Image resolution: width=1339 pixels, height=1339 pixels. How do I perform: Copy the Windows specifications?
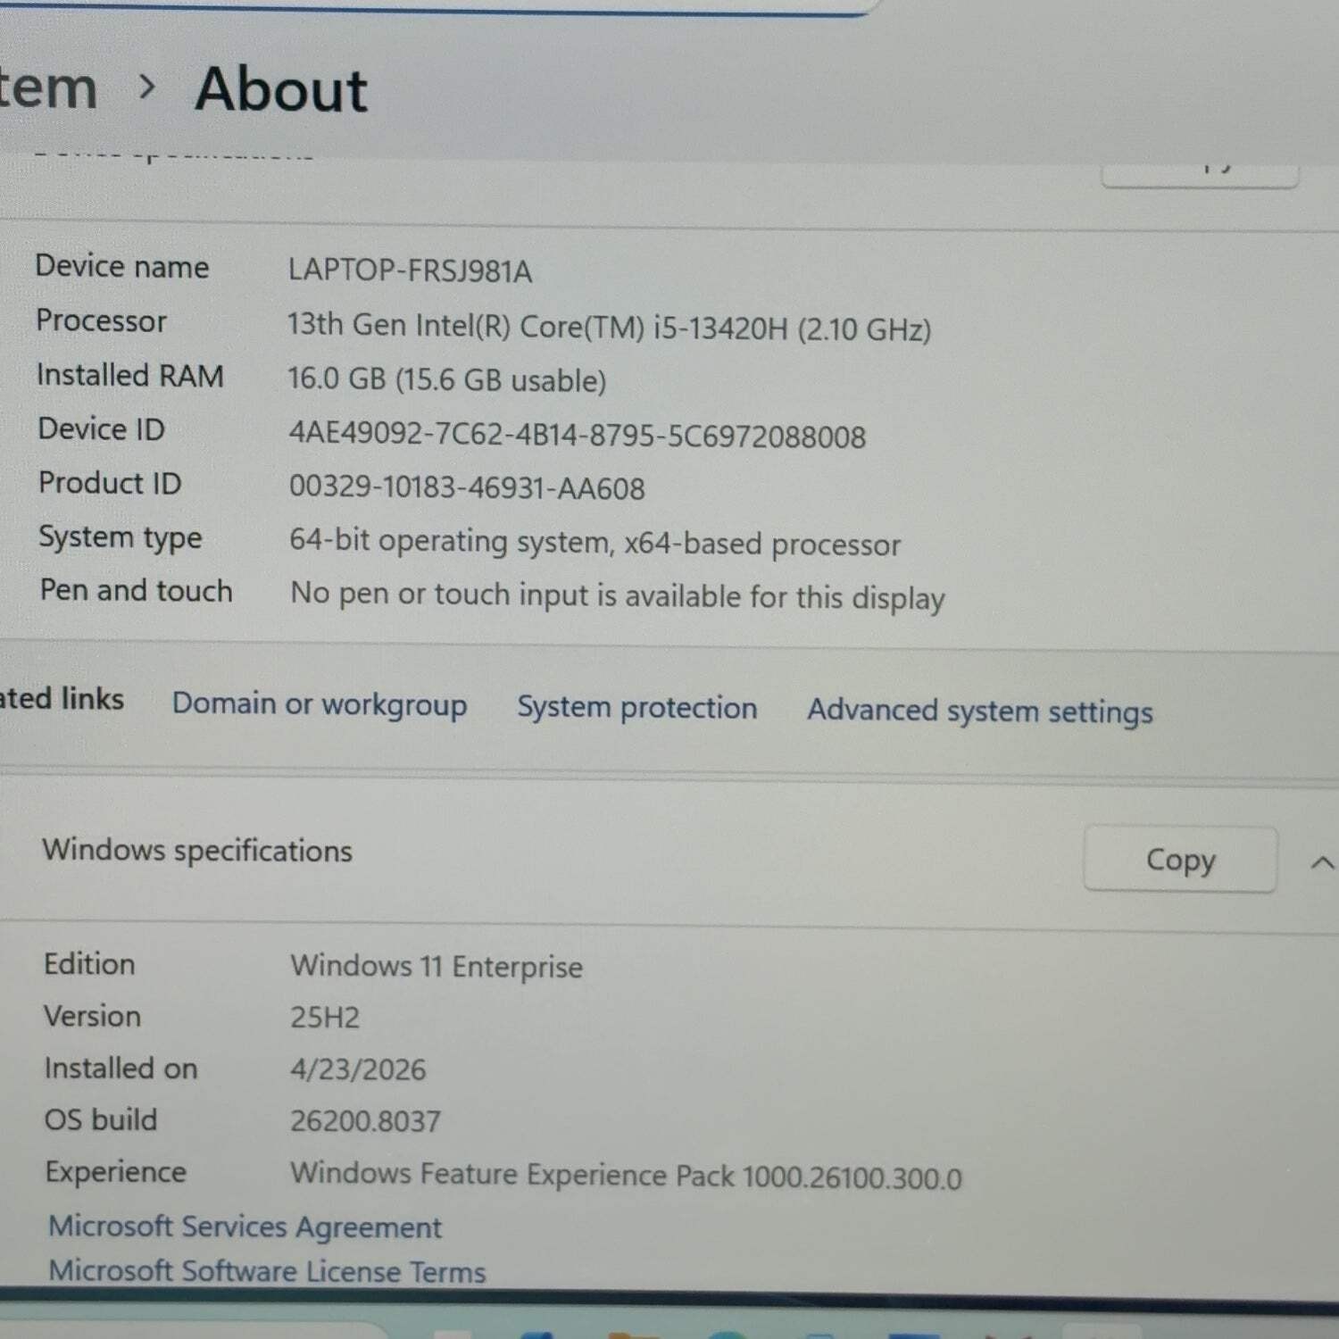(x=1180, y=860)
